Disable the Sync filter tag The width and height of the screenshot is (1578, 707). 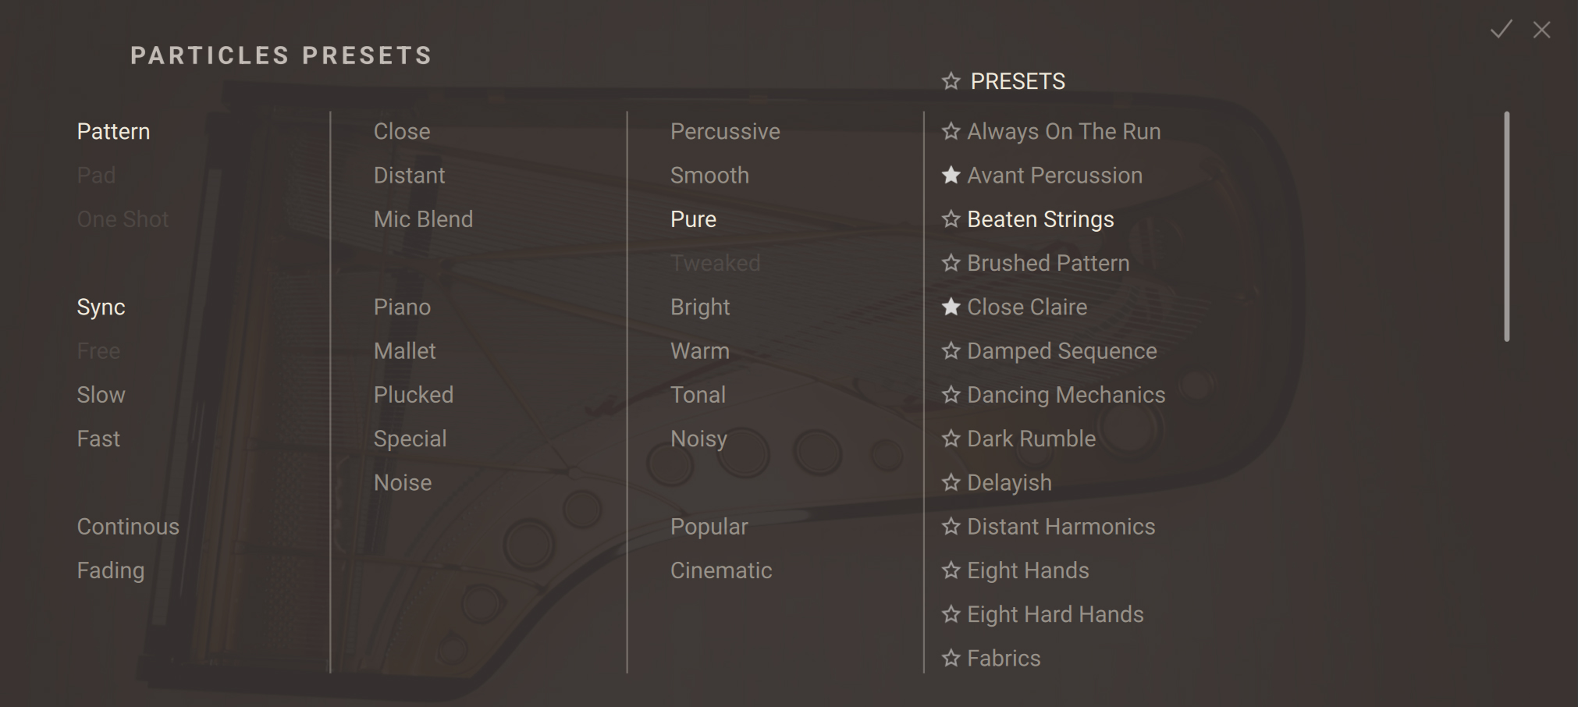coord(101,307)
